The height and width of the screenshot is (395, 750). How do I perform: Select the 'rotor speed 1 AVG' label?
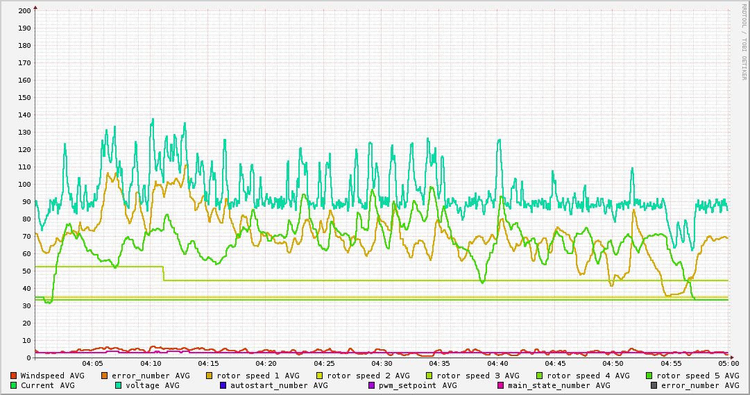258,376
